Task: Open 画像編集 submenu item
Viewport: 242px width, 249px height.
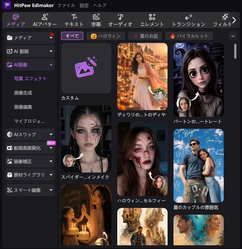Action: tap(23, 107)
